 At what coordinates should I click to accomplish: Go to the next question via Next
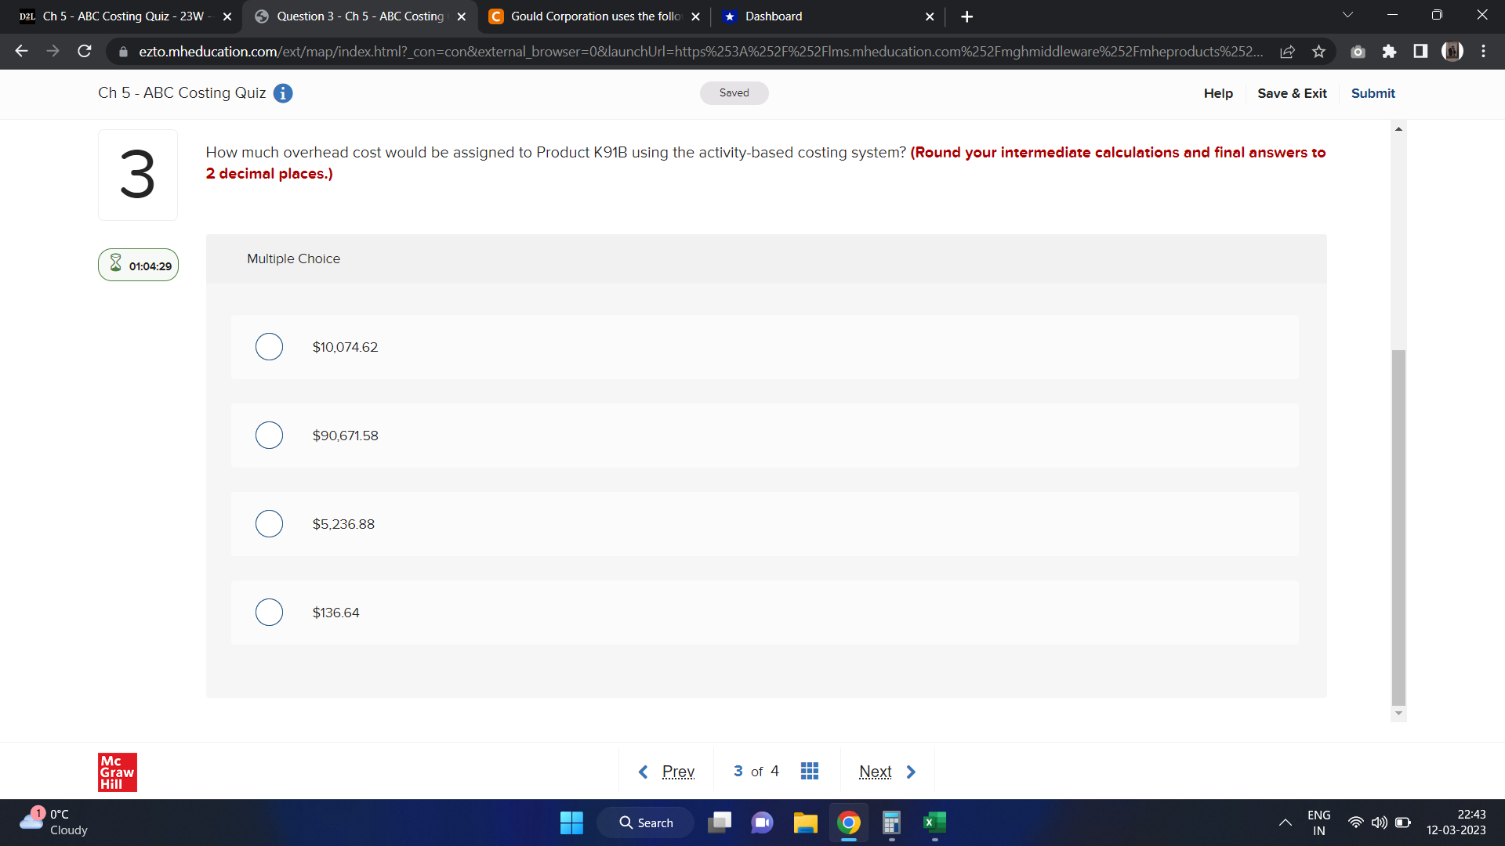(875, 771)
